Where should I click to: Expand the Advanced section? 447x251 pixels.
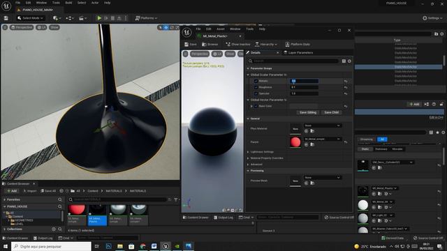[x=248, y=165]
